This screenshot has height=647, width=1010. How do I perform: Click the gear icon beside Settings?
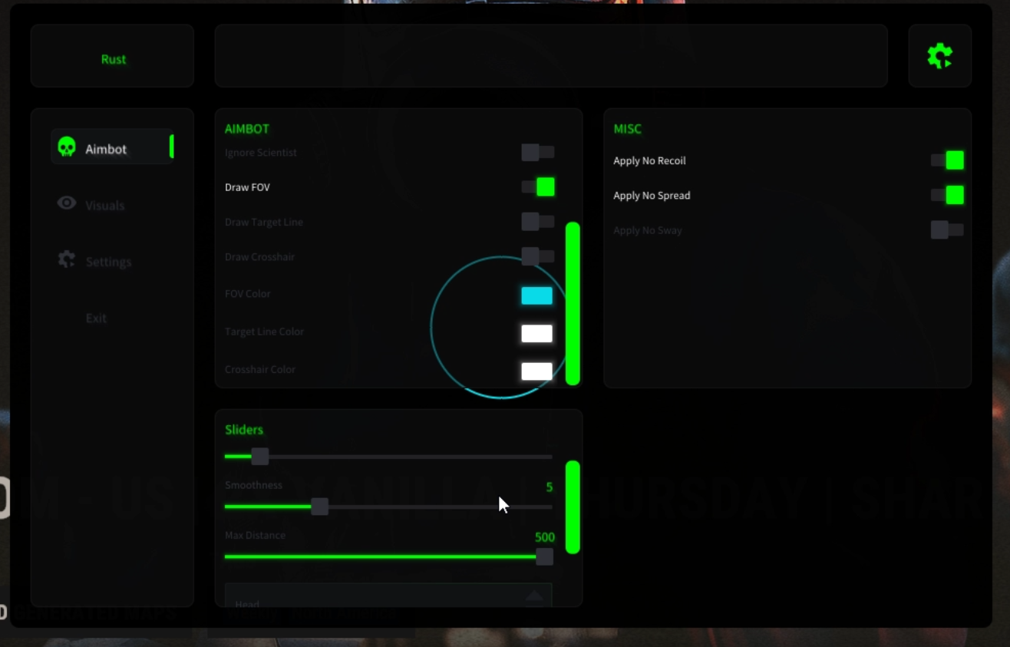point(67,260)
